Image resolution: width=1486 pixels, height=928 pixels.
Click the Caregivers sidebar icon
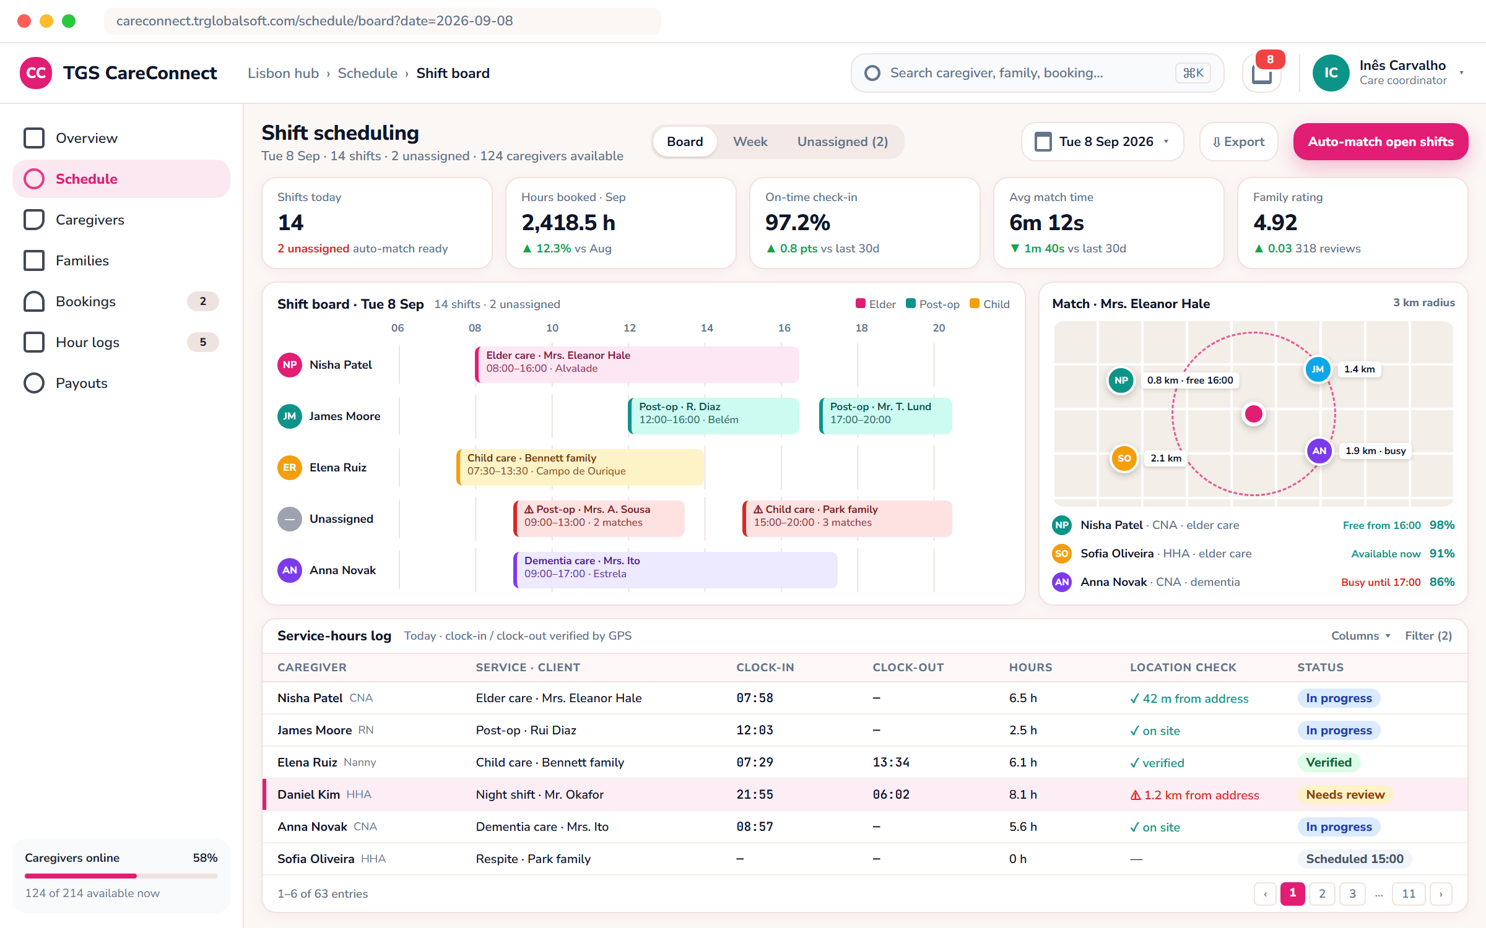point(34,220)
